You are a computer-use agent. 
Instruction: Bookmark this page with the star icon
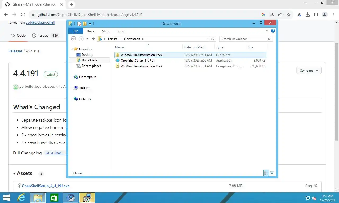click(x=289, y=15)
